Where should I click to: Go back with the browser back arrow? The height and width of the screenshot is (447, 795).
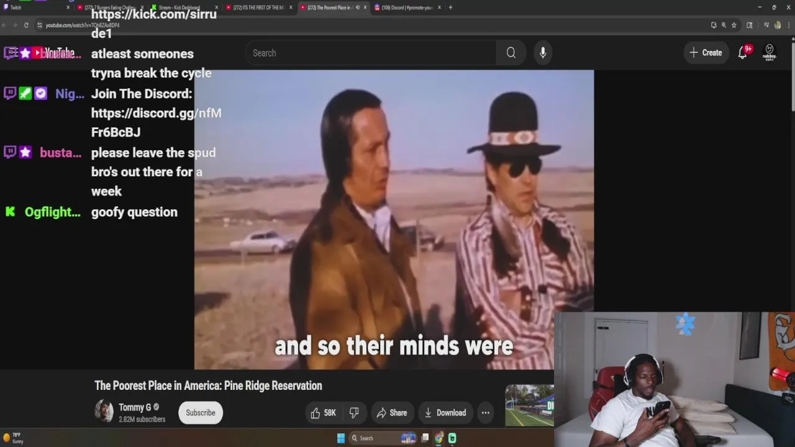coord(4,25)
